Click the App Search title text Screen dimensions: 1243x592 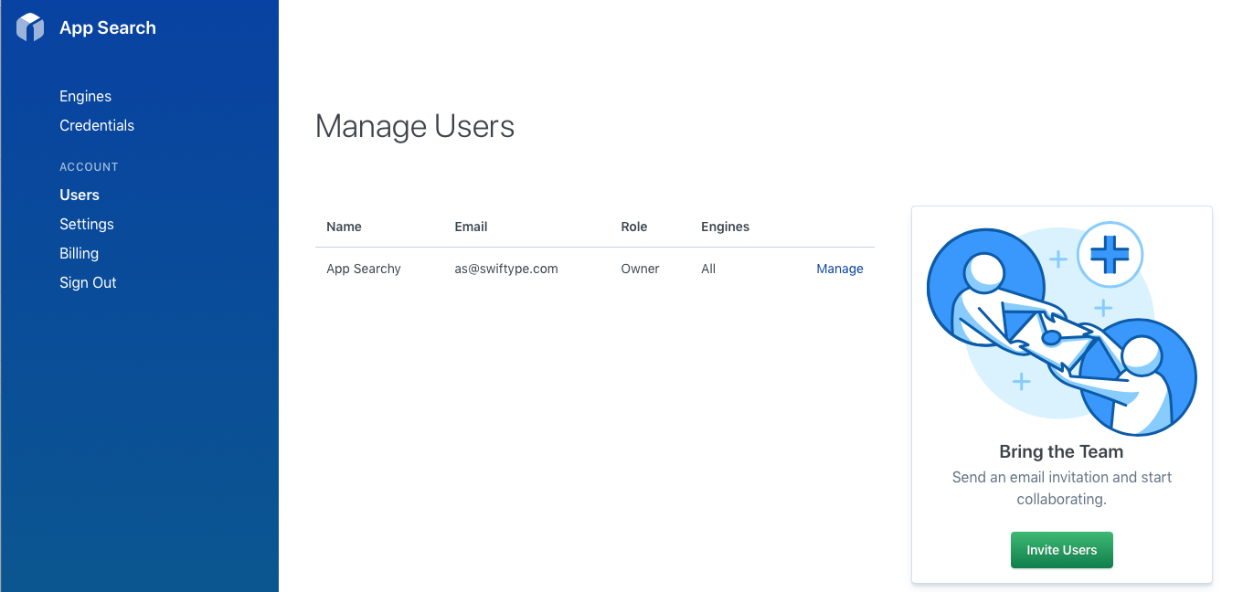click(106, 27)
